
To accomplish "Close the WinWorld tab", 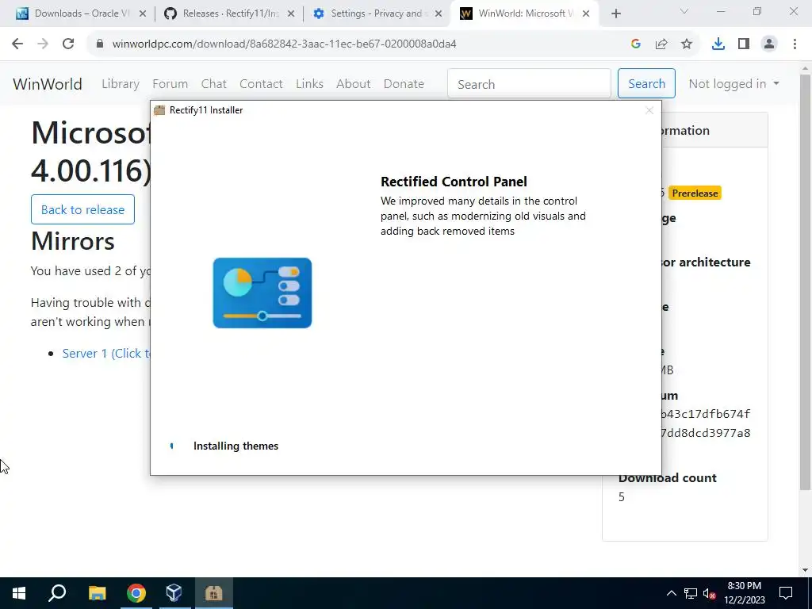I will 586,14.
